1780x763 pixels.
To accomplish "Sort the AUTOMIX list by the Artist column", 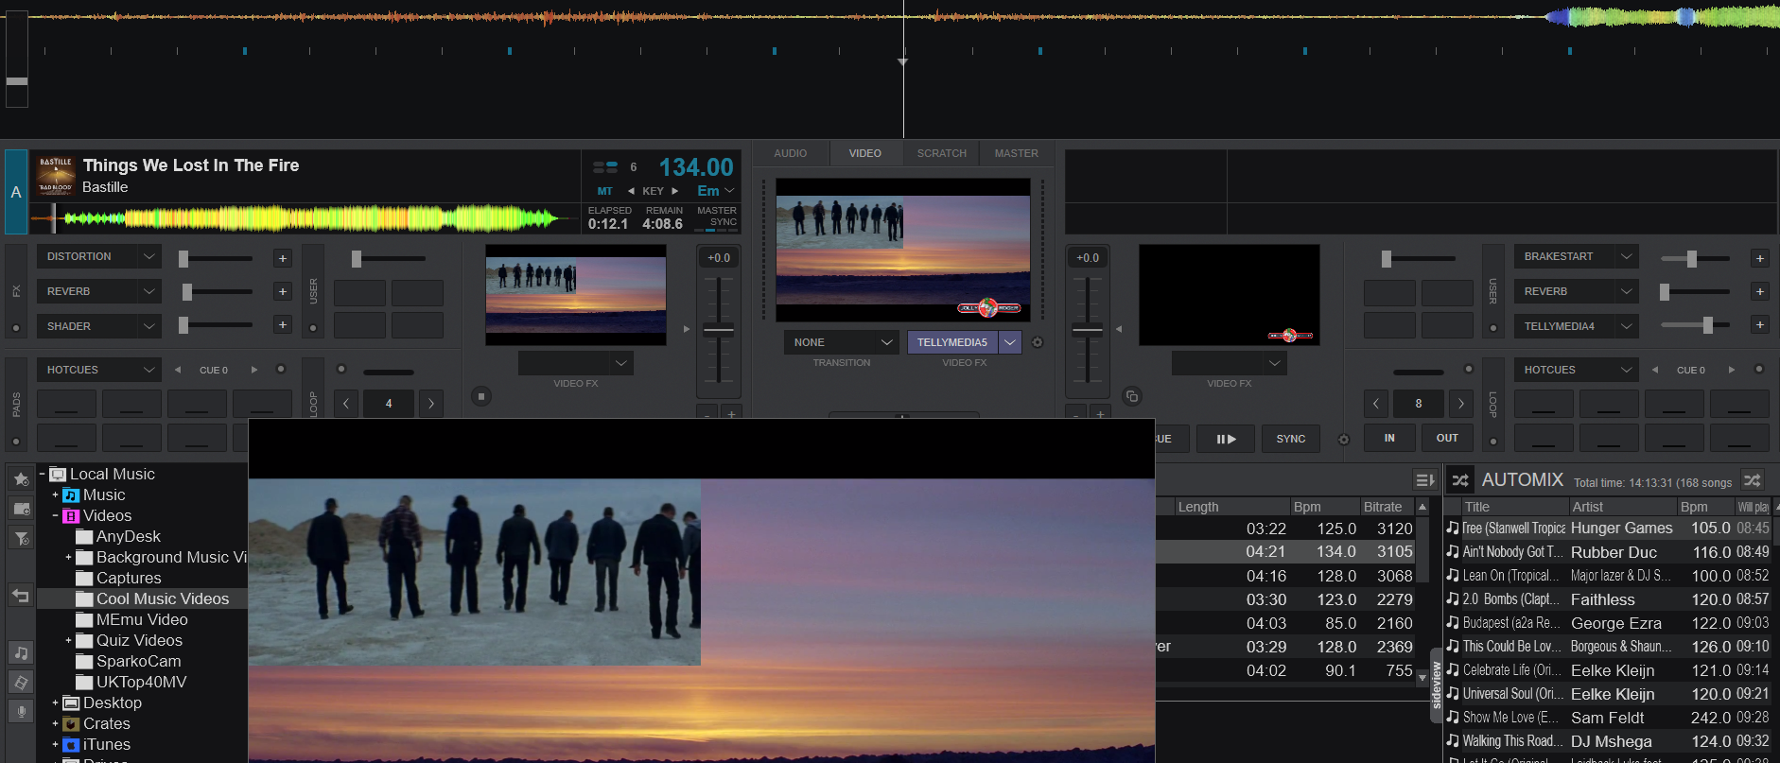I will (1623, 507).
